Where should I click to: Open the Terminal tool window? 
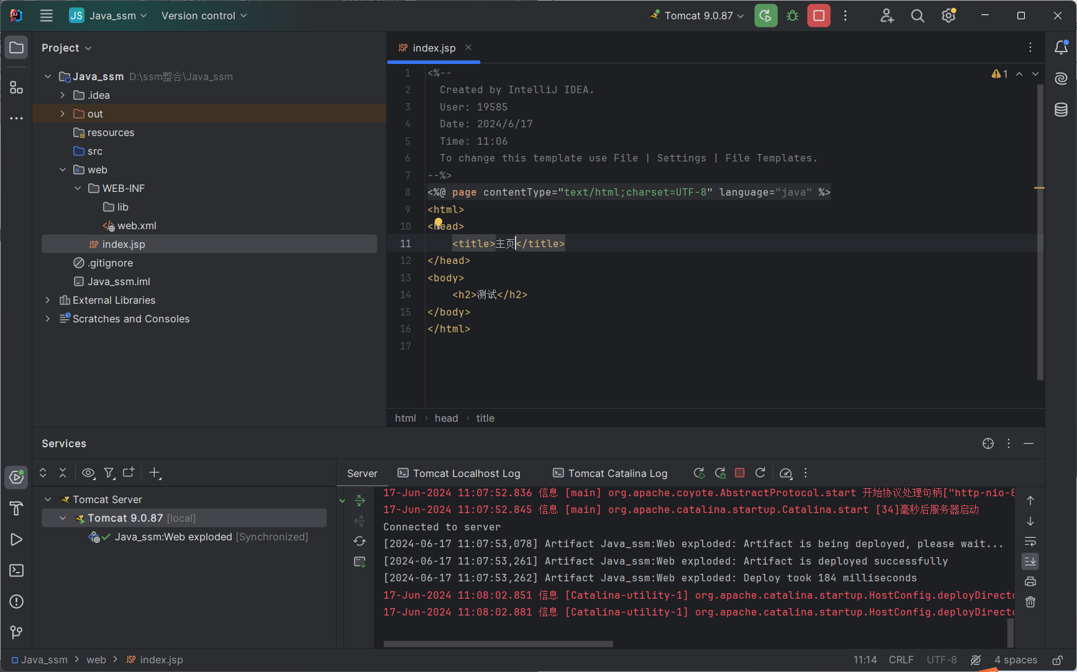17,571
